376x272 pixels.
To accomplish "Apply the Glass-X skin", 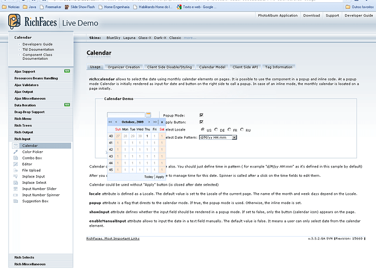I will pyautogui.click(x=144, y=38).
